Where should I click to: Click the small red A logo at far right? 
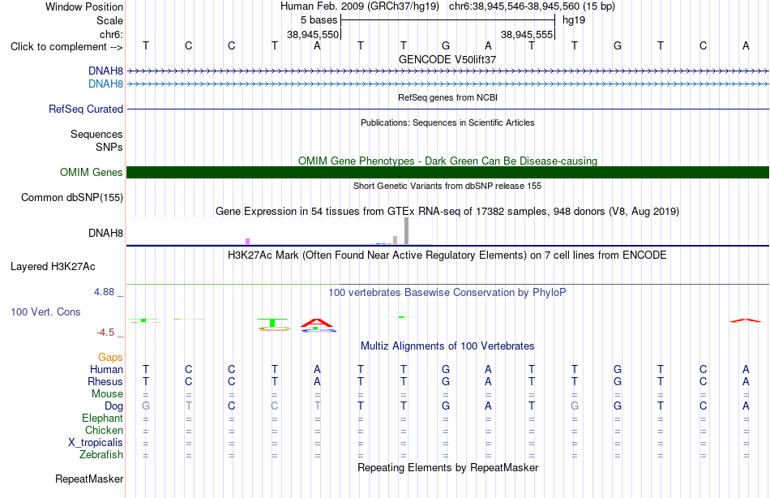[746, 320]
